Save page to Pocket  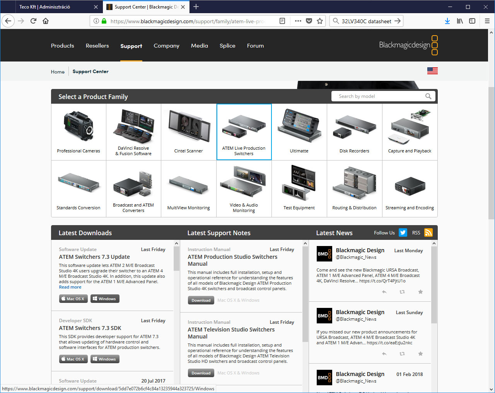pyautogui.click(x=309, y=21)
